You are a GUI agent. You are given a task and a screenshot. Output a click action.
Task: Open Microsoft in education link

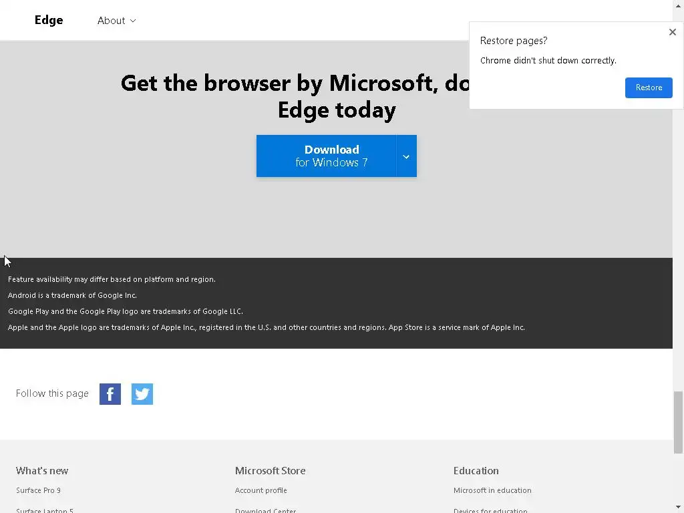click(x=492, y=490)
